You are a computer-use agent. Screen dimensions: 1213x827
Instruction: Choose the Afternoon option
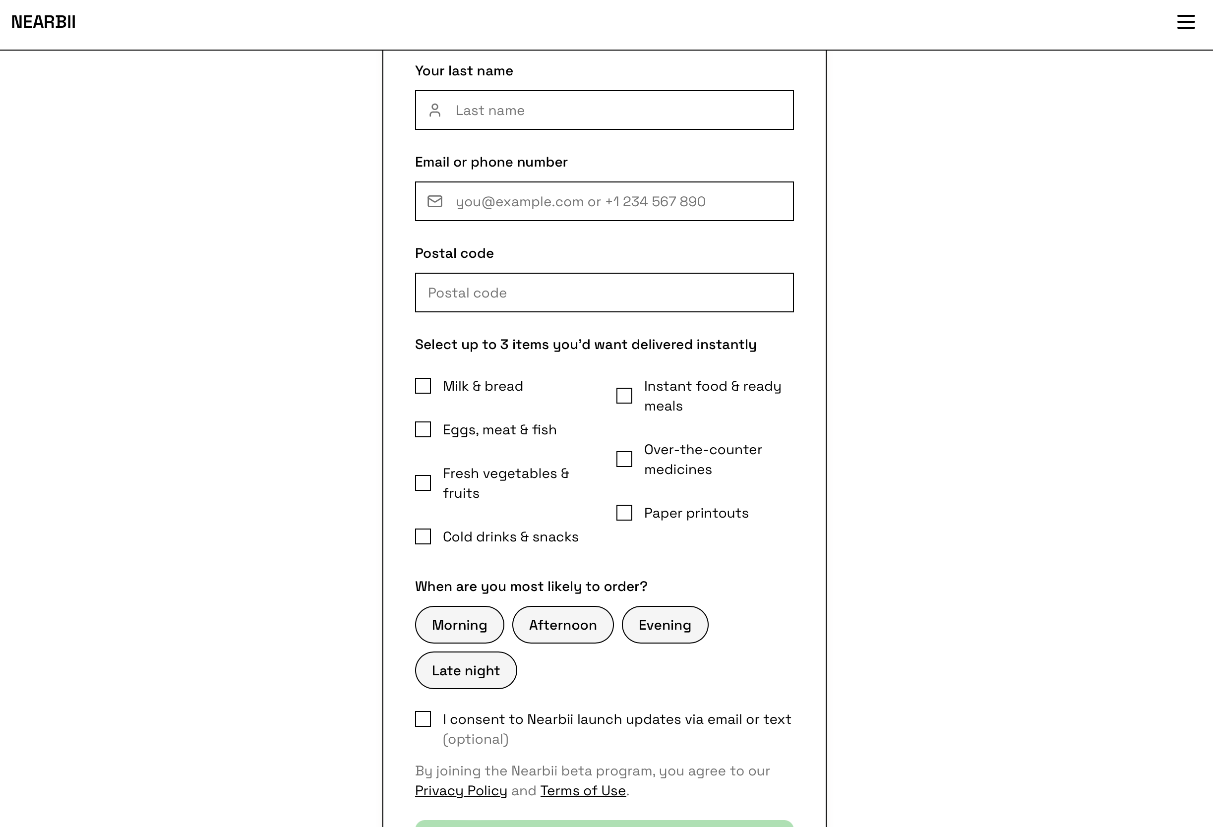563,625
